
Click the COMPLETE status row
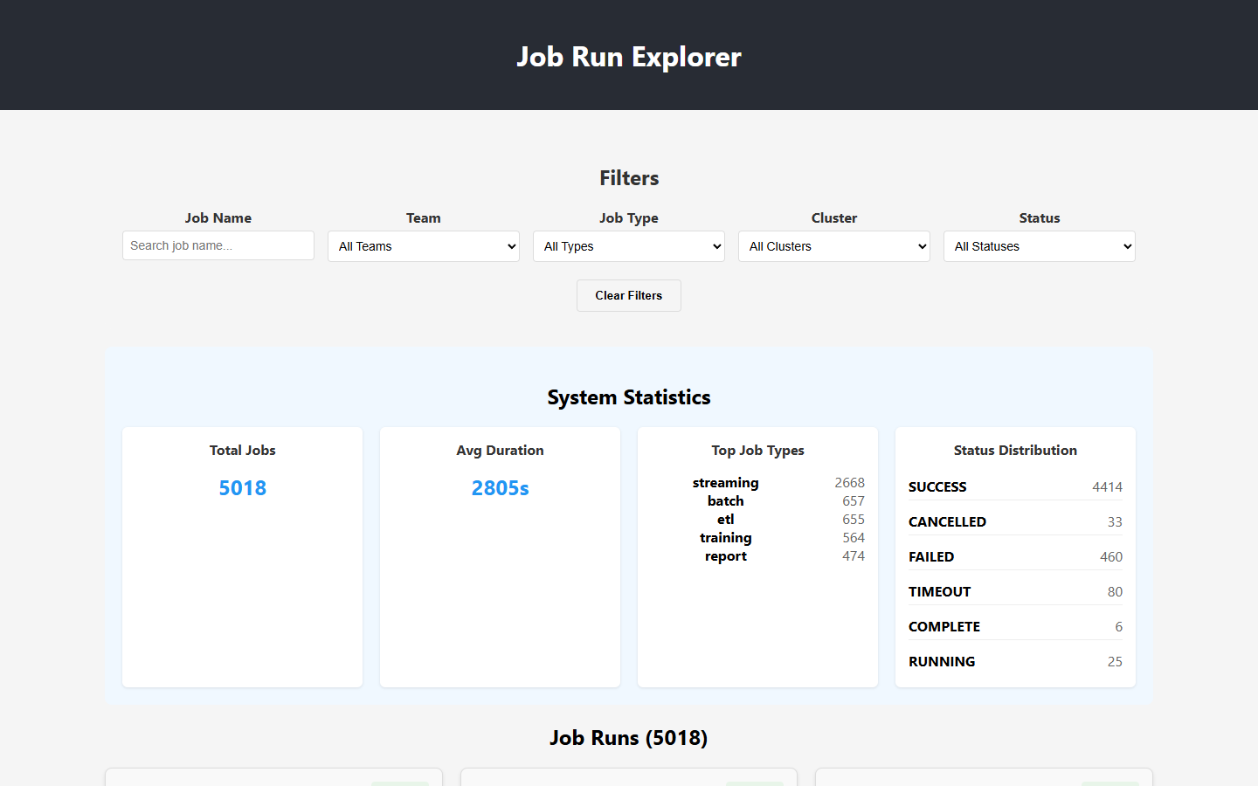pos(1015,627)
